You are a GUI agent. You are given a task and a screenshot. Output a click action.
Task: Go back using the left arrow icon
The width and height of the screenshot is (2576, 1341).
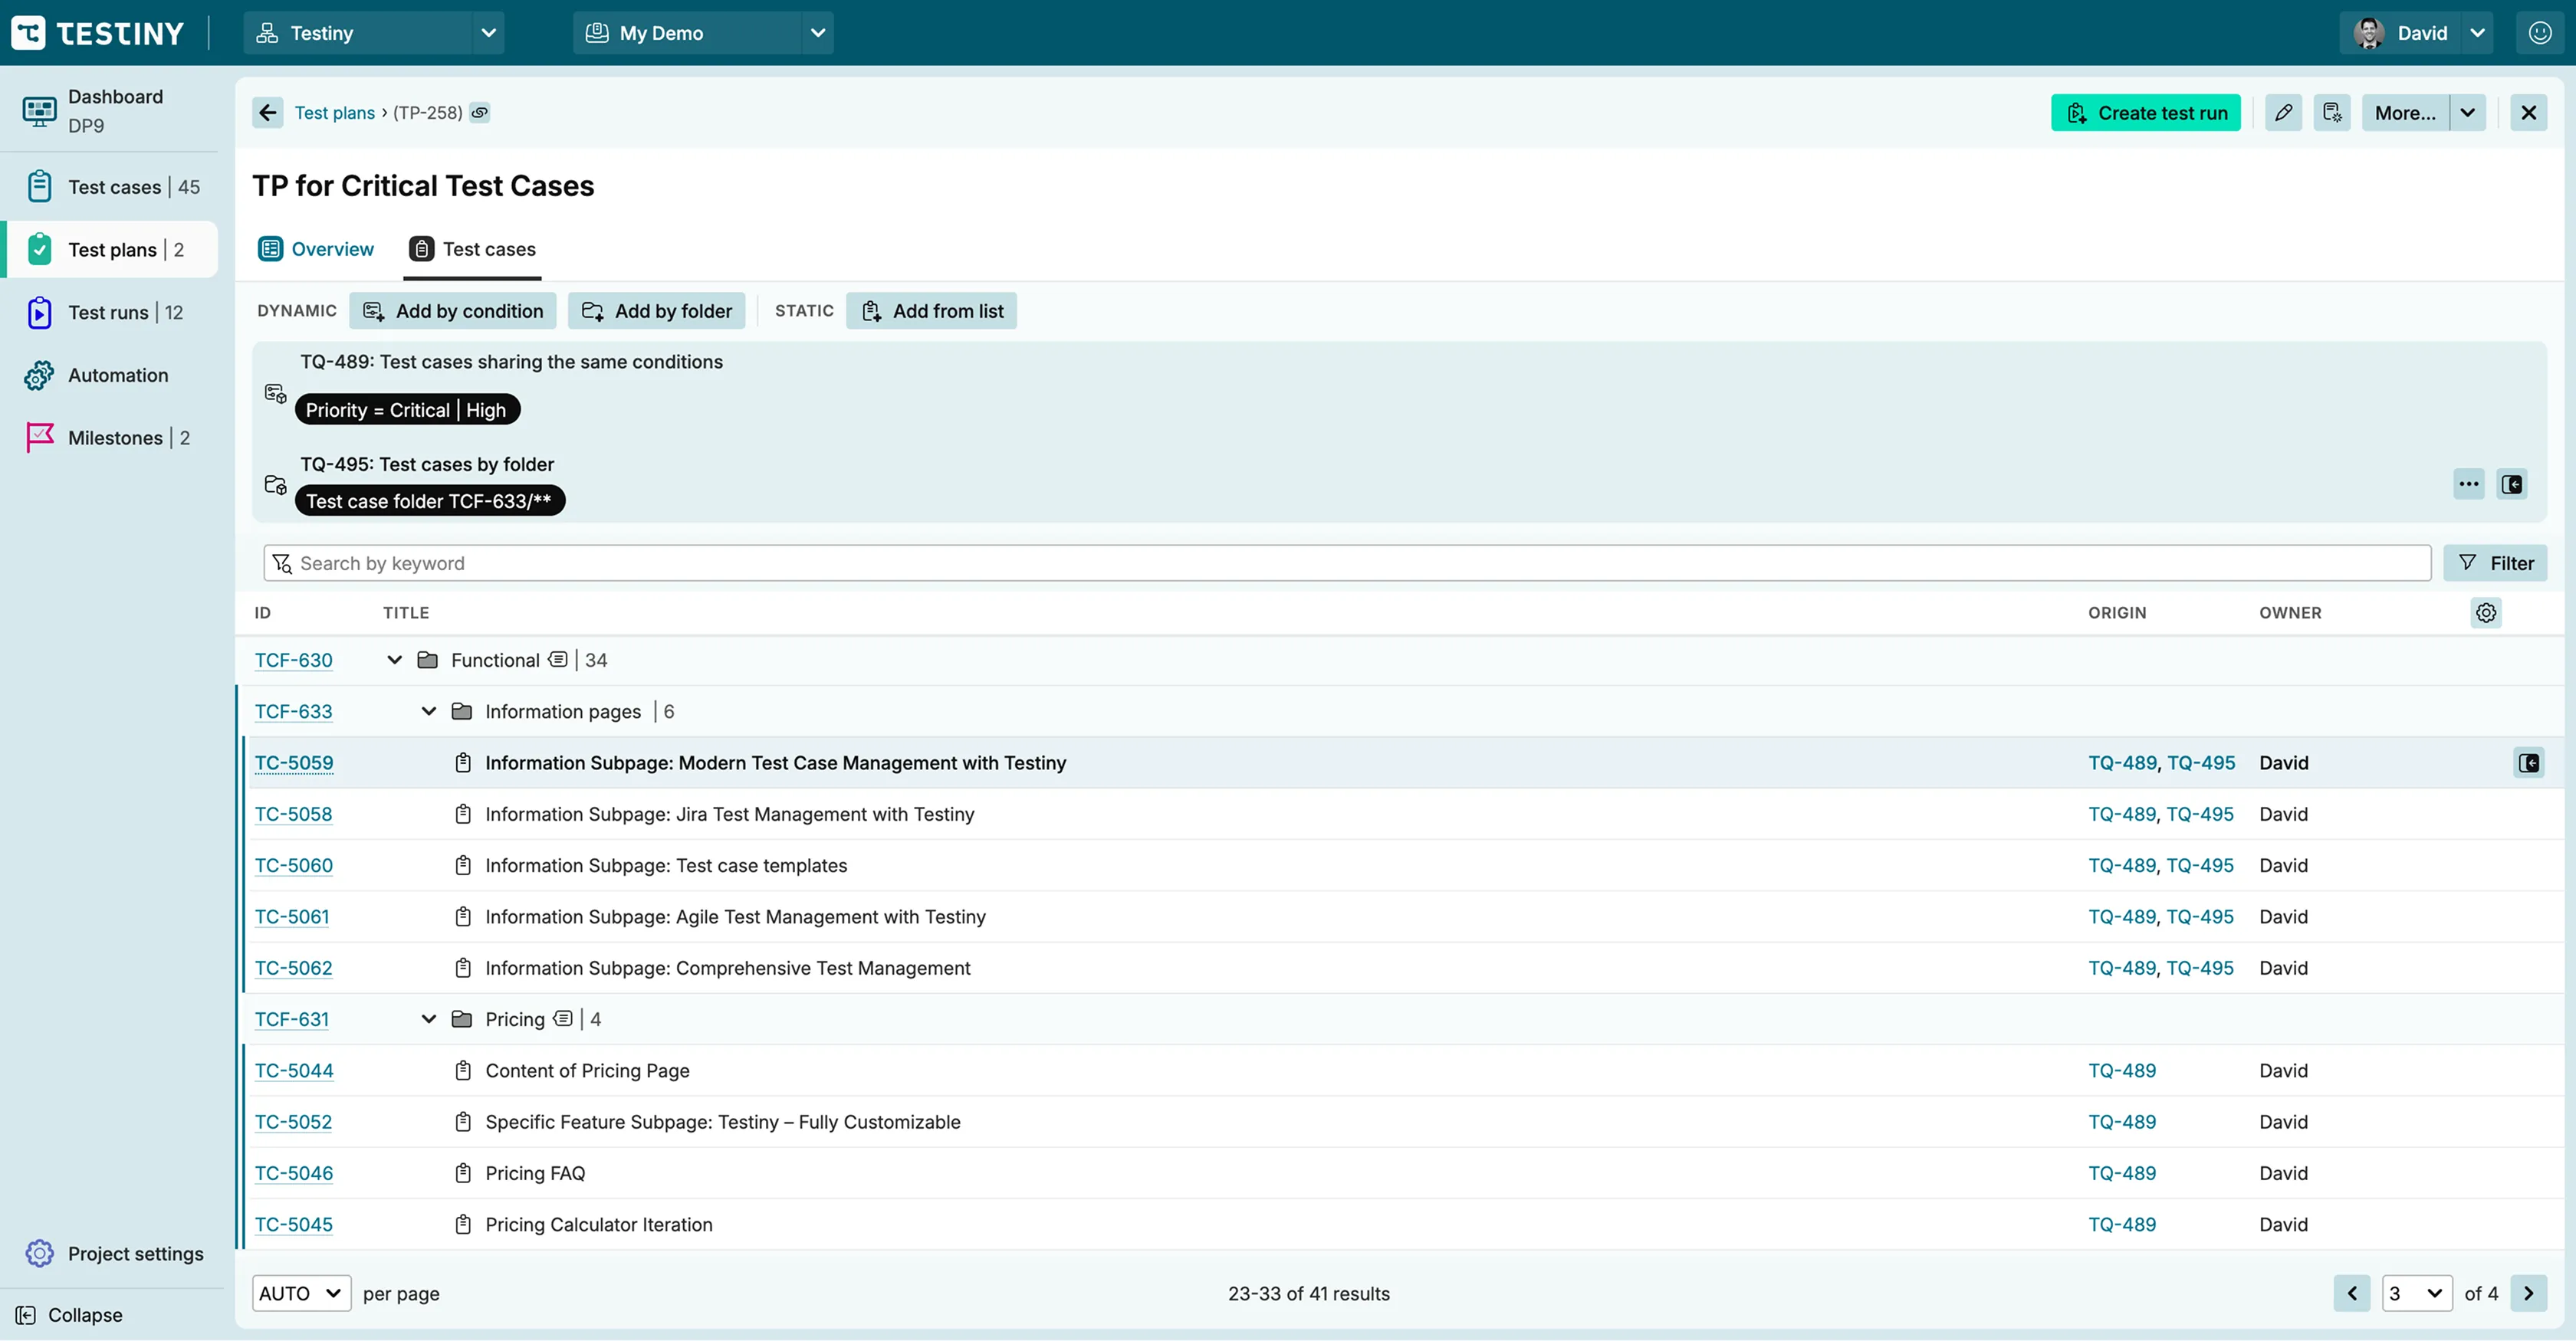pos(267,113)
